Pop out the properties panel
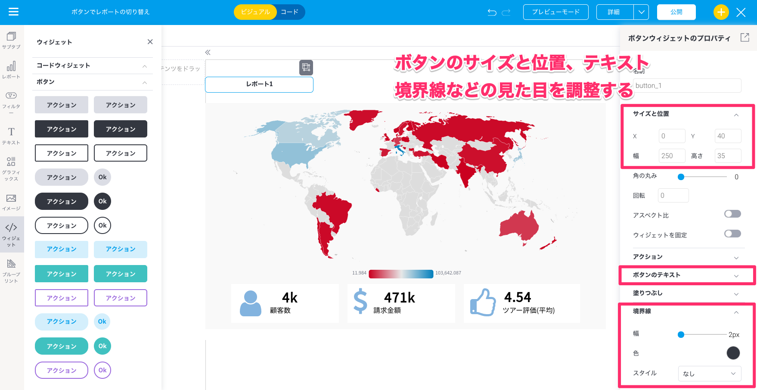Screen dimensions: 757x390 pos(745,37)
